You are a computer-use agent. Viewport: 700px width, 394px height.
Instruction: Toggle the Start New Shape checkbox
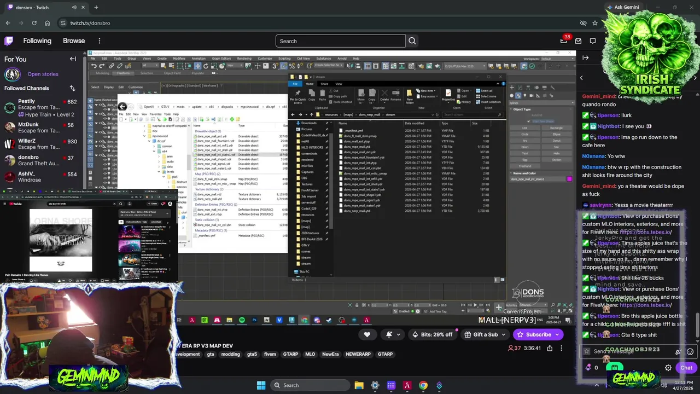point(529,121)
